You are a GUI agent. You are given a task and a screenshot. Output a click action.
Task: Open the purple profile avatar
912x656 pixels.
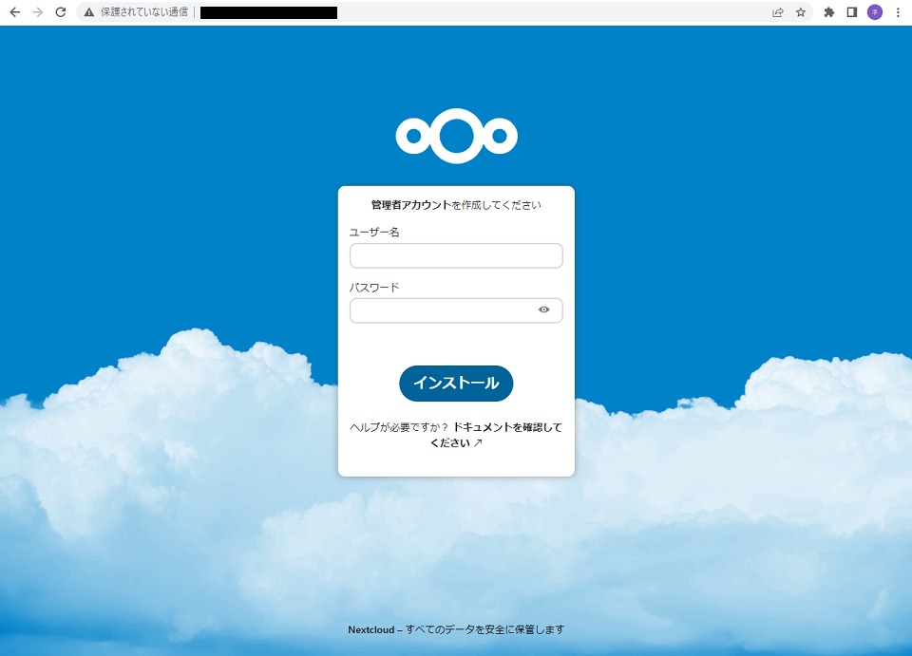coord(875,12)
